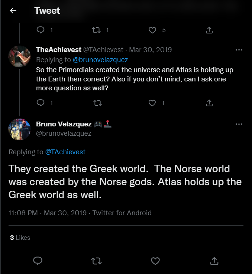View the 3 Likes list
The width and height of the screenshot is (252, 274).
pos(20,238)
